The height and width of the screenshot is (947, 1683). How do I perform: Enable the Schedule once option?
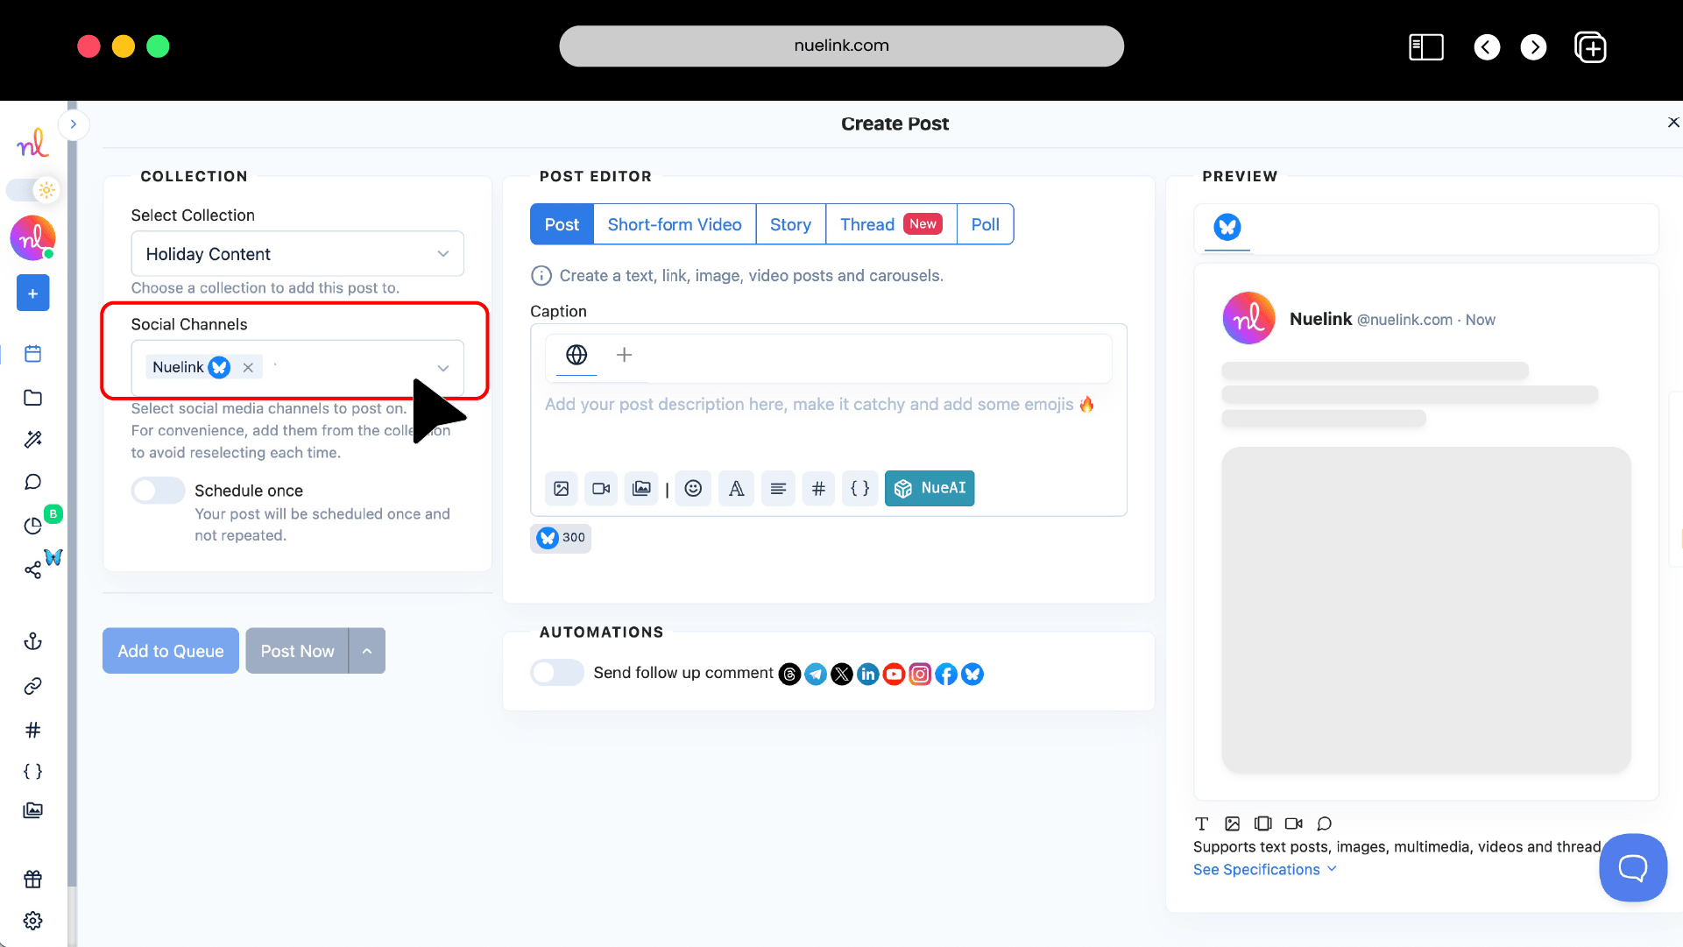click(158, 491)
